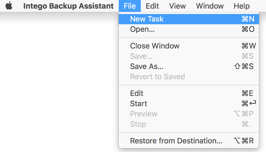Choose New Task from the File menu

189,19
